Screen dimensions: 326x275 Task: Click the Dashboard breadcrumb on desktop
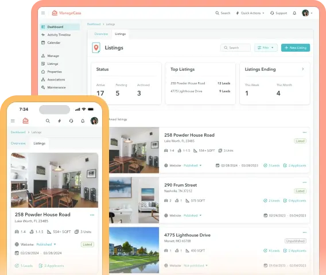[x=94, y=24]
